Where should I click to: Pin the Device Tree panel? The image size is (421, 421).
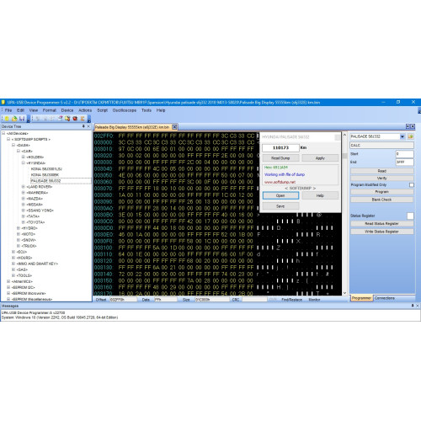click(x=83, y=126)
